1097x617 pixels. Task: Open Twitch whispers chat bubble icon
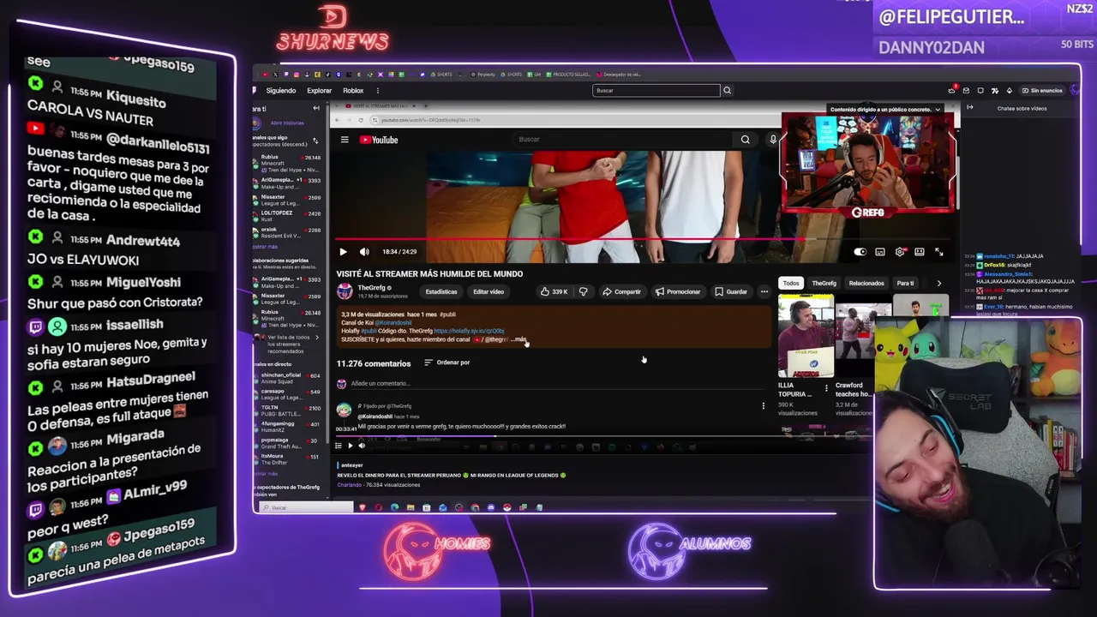(x=980, y=91)
